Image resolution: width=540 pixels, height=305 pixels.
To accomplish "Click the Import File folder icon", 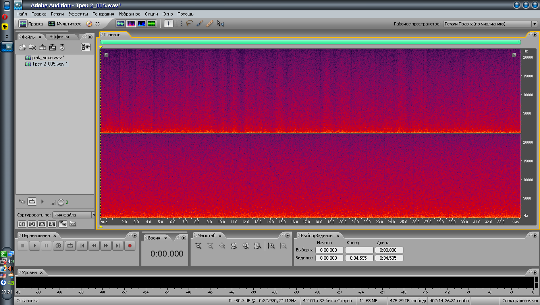I will click(x=23, y=47).
